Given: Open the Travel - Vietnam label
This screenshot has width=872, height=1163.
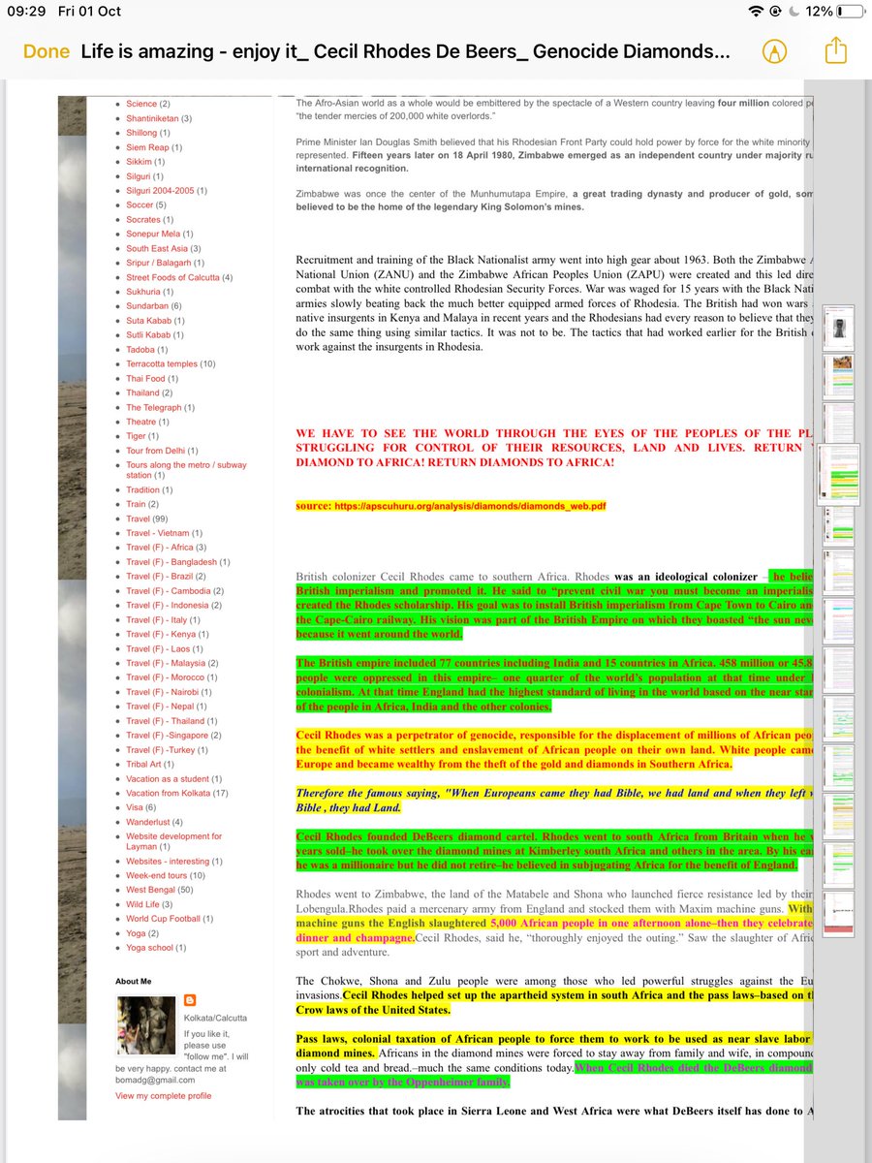Looking at the screenshot, I should [x=157, y=534].
